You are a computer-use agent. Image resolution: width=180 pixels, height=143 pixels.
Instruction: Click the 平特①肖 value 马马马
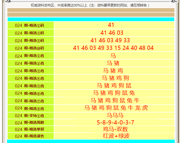click(x=115, y=116)
